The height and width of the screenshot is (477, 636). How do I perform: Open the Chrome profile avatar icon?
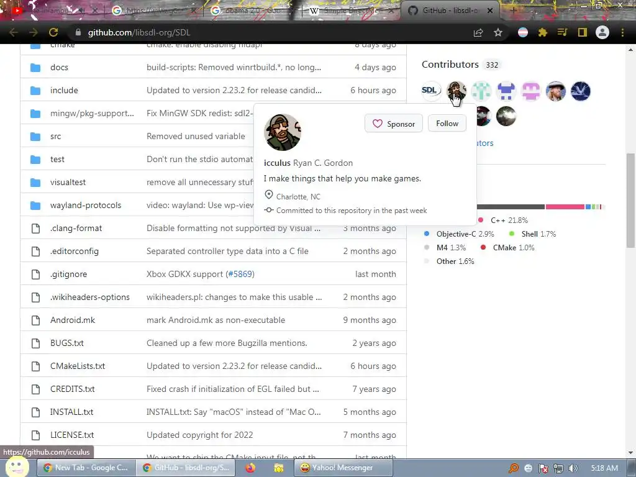point(602,32)
